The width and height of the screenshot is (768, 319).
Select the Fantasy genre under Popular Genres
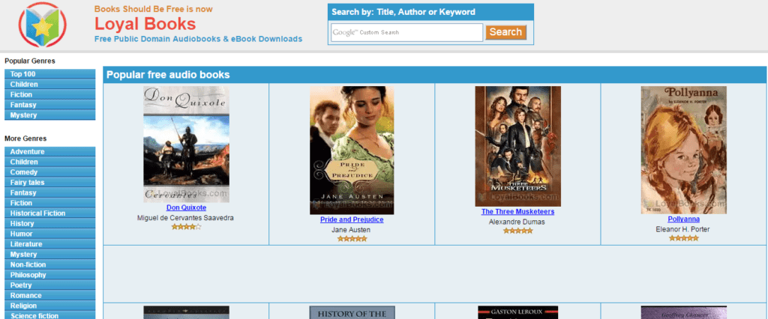[x=50, y=105]
